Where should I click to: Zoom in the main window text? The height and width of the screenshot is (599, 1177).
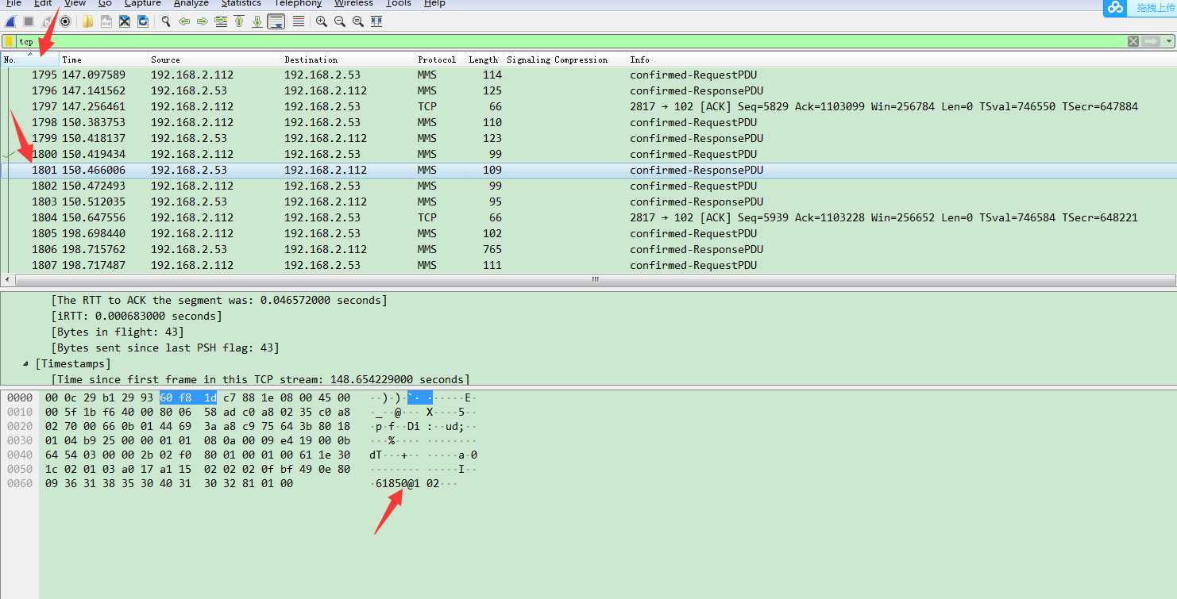tap(321, 21)
